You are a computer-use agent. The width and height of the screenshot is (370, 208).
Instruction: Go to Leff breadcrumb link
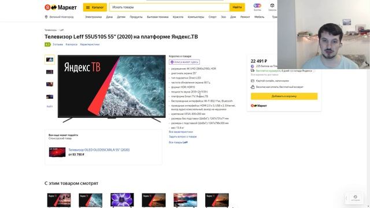(x=61, y=30)
